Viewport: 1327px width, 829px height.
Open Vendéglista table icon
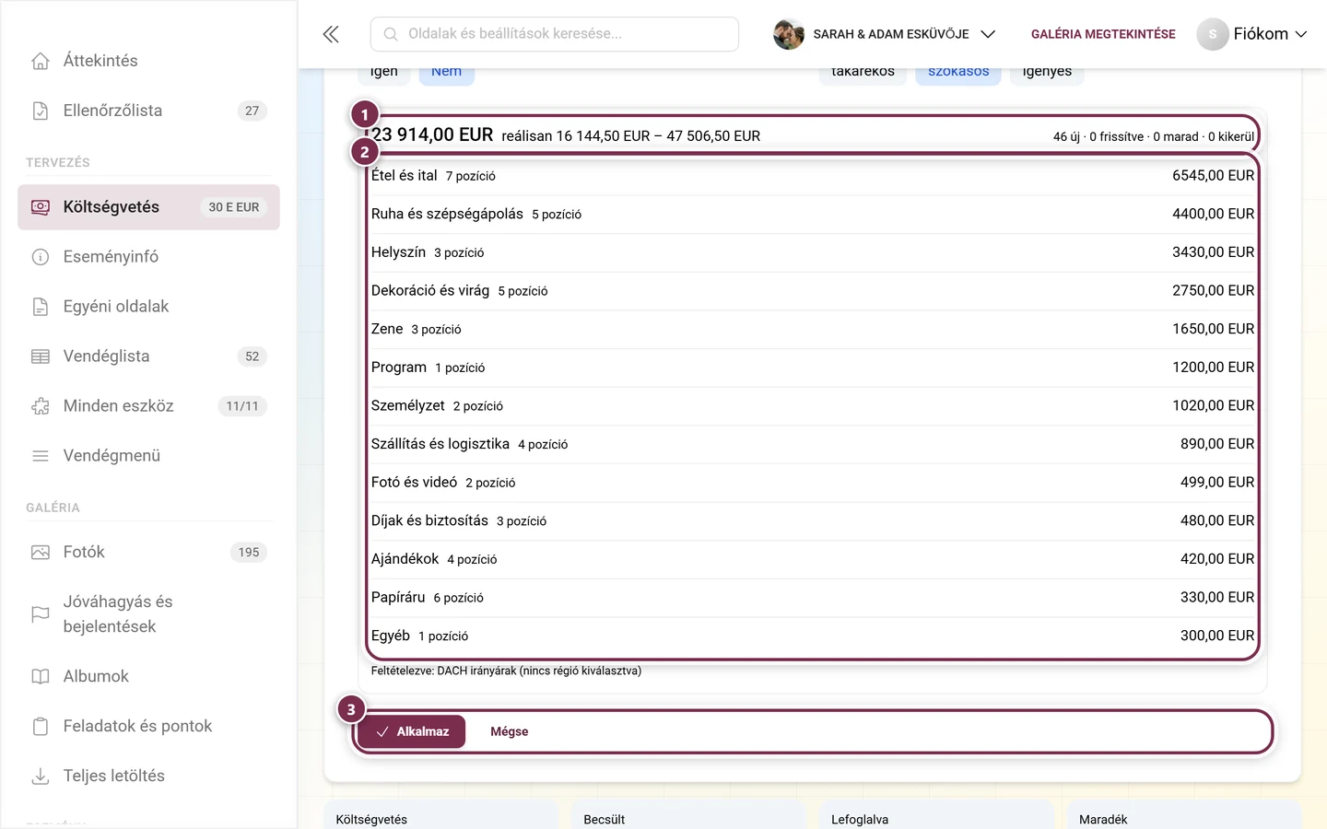click(x=41, y=356)
